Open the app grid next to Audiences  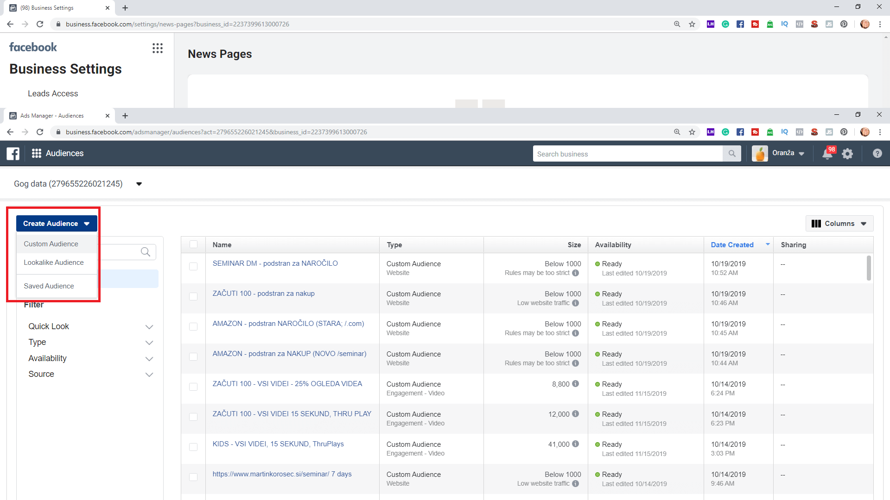37,154
